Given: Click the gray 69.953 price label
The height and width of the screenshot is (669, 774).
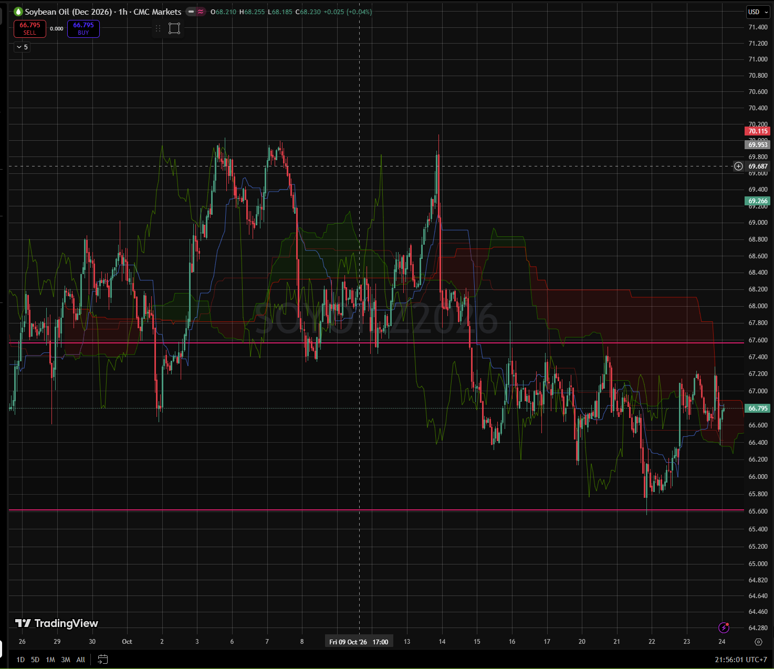Looking at the screenshot, I should click(758, 144).
